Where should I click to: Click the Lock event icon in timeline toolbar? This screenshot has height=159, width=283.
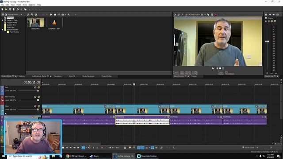tap(125, 148)
